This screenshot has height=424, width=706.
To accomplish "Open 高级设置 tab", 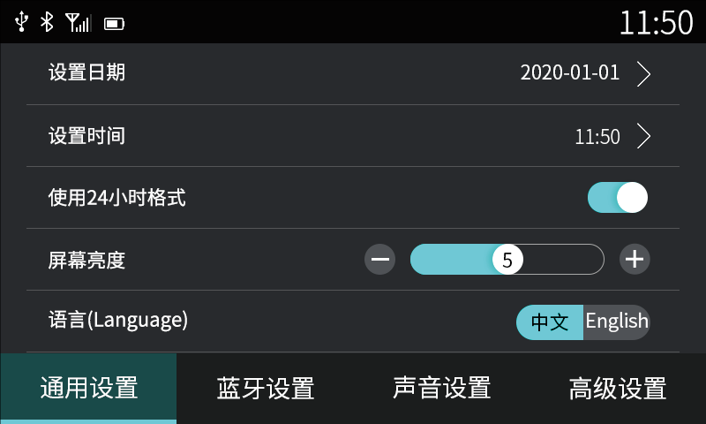I will tap(618, 389).
